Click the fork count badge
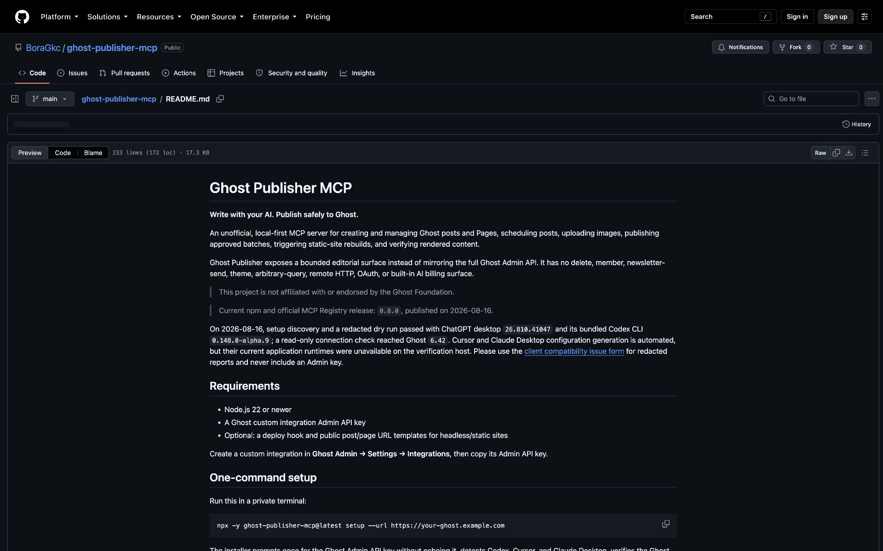The height and width of the screenshot is (551, 883). [809, 47]
